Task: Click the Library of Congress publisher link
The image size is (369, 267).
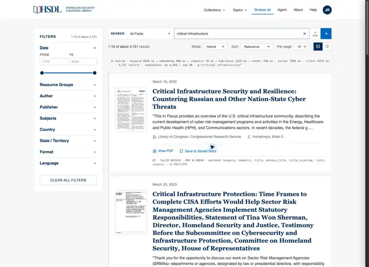Action: [199, 137]
